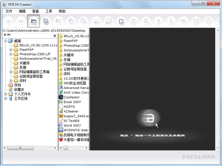Close the folder tree panel with X
The image size is (222, 166).
(55, 36)
